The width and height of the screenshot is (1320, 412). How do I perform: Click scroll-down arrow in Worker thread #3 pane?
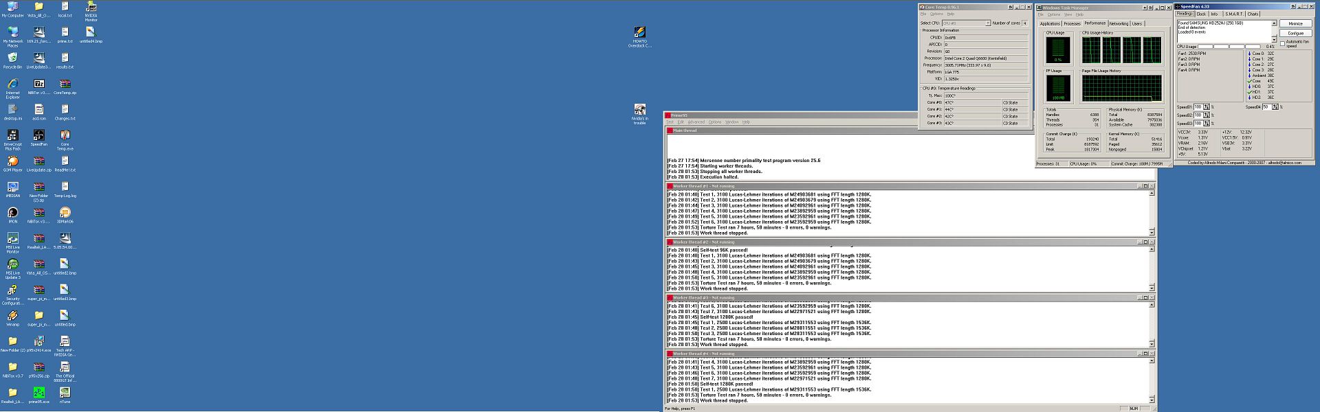(x=1152, y=343)
